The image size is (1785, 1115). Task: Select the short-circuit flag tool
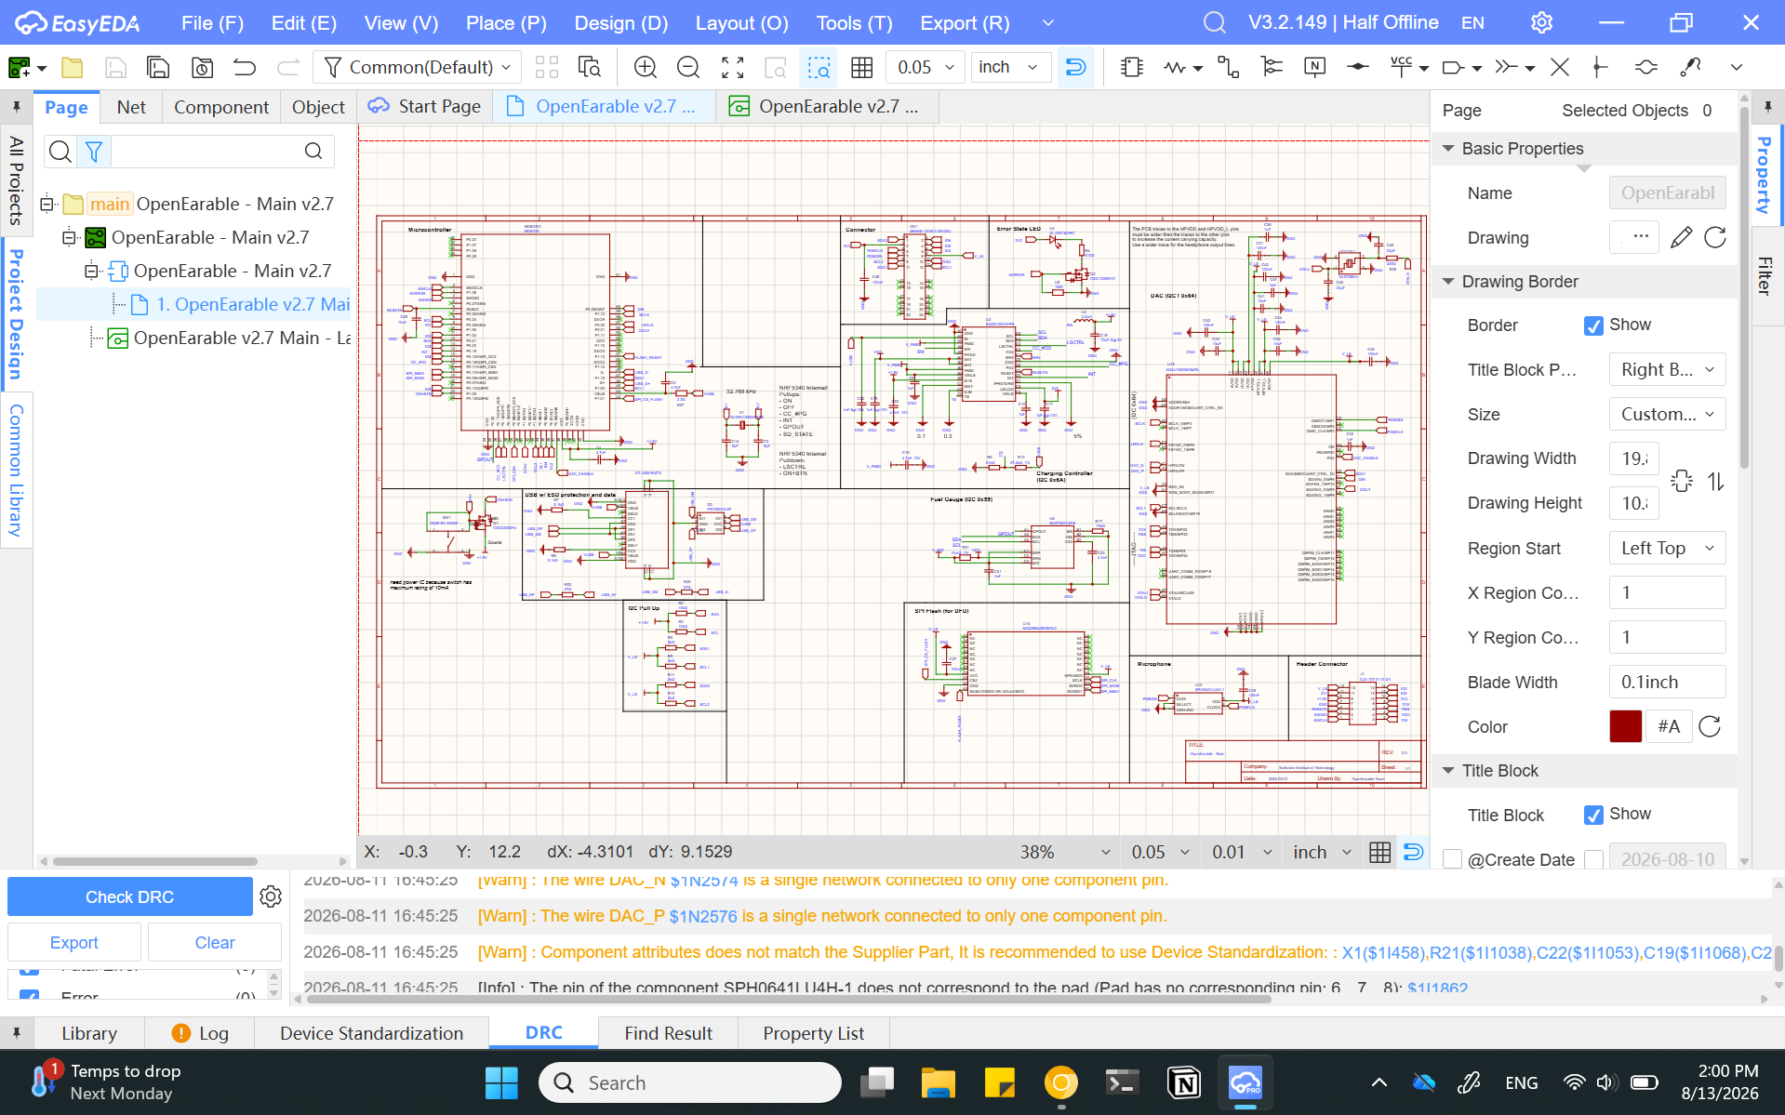1645,67
